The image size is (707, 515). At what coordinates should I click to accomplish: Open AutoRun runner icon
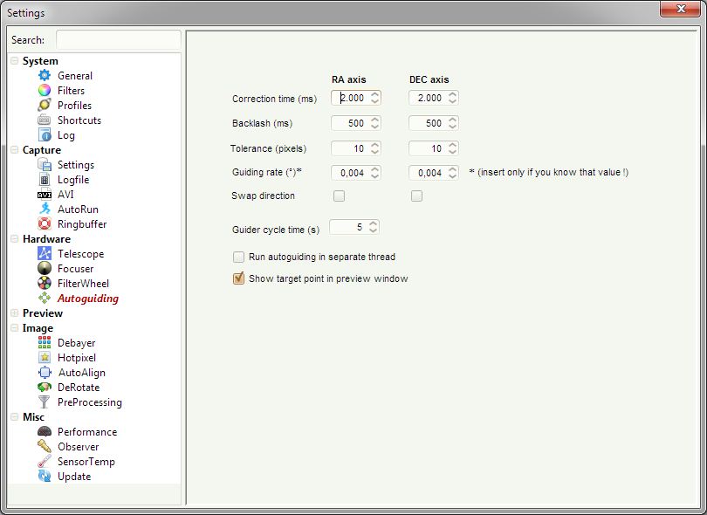(45, 209)
